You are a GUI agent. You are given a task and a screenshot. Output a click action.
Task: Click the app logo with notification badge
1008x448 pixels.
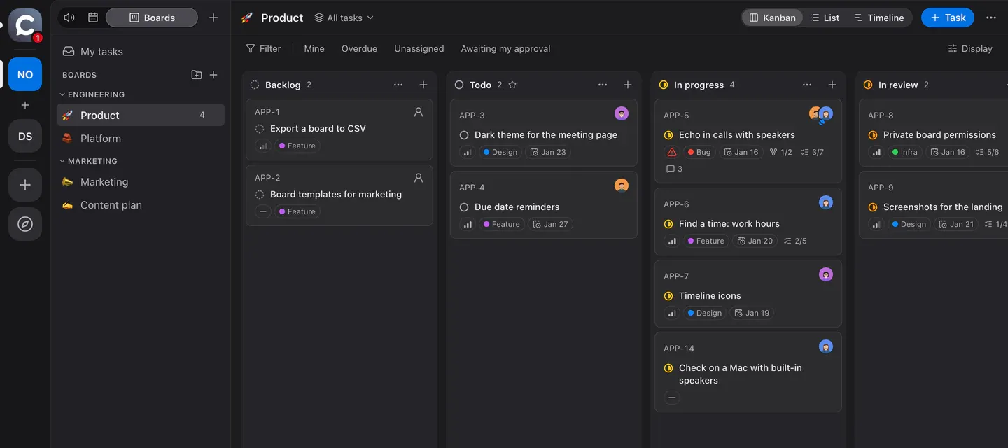coord(25,25)
